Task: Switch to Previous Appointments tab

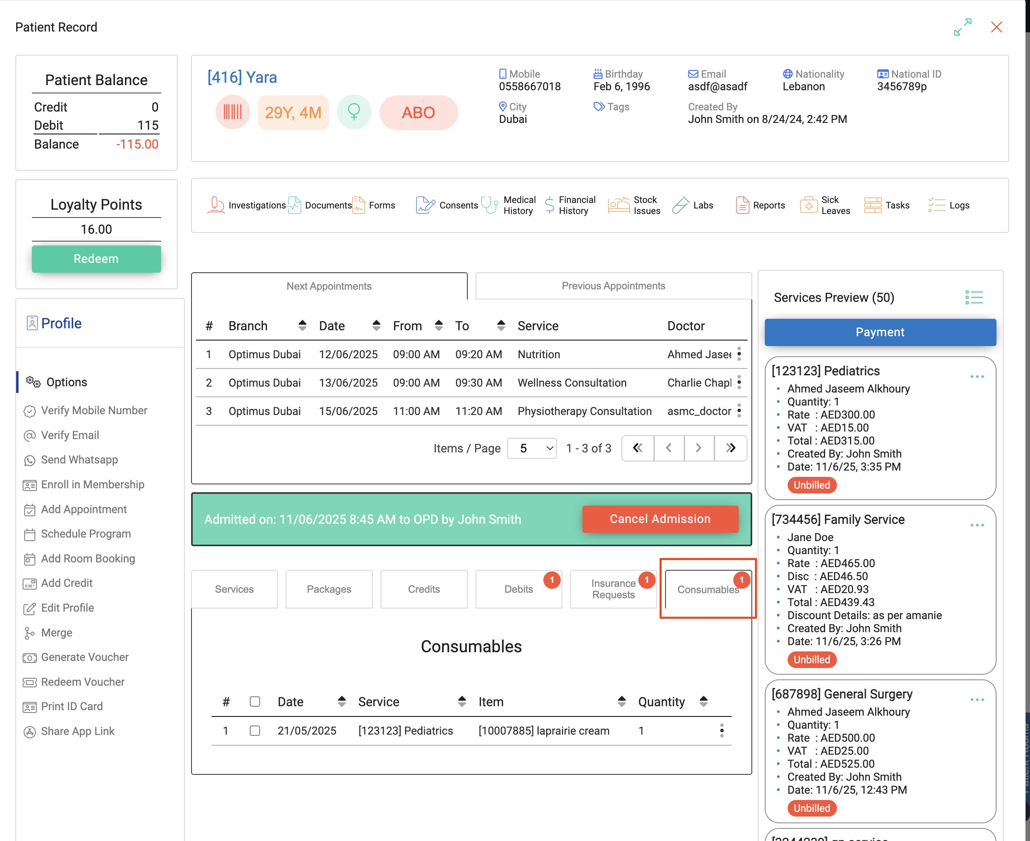Action: 613,286
